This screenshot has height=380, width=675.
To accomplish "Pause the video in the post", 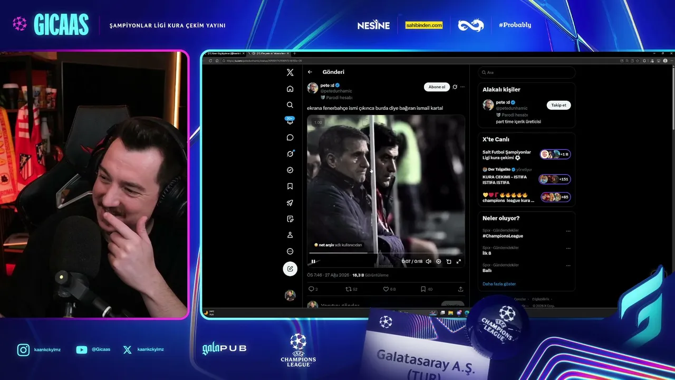I will coord(313,261).
